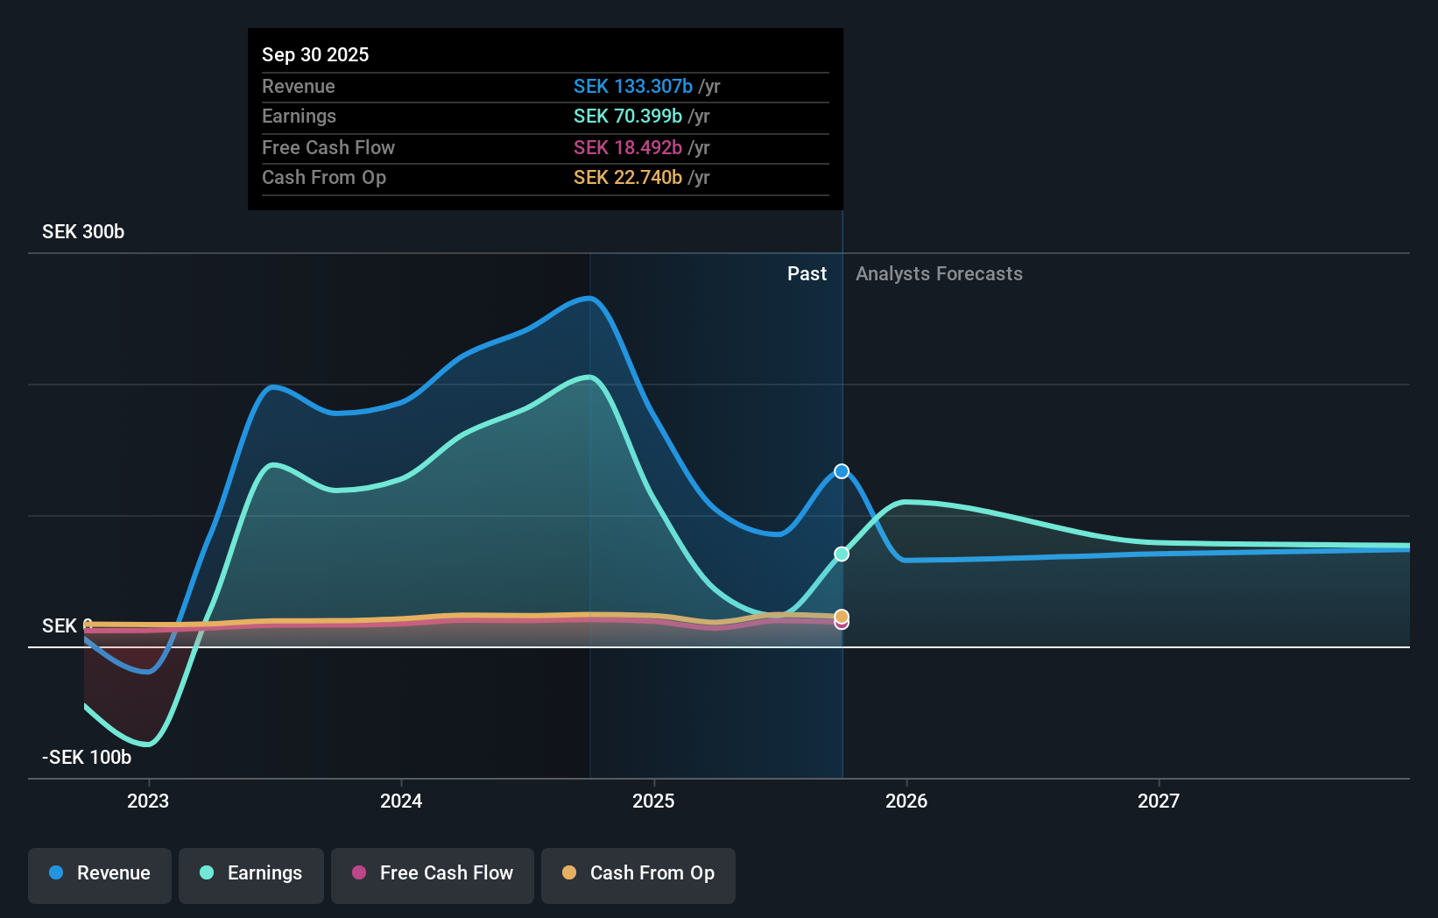This screenshot has width=1438, height=918.
Task: Click the Free Cash Flow legend dot icon
Action: pos(359,873)
